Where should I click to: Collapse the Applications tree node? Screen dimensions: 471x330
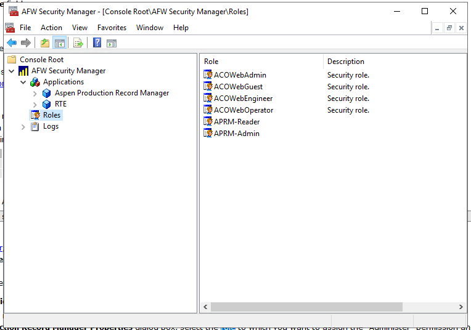23,82
